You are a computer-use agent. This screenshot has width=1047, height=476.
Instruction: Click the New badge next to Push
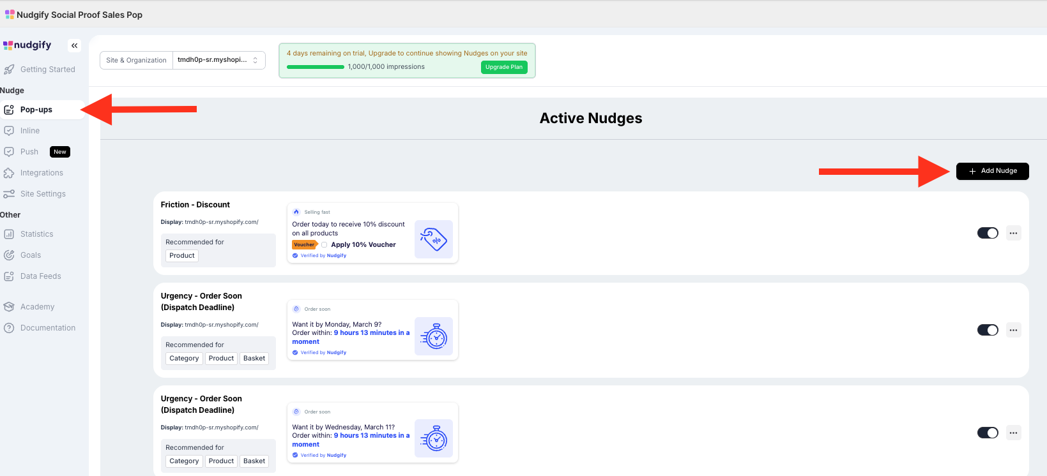coord(60,152)
